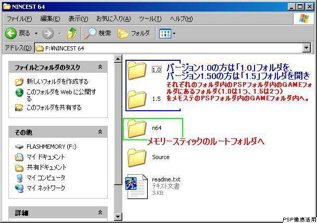Viewport: 317px width, 223px height.
Task: Click the title bar folder icon
Action: [x=7, y=6]
